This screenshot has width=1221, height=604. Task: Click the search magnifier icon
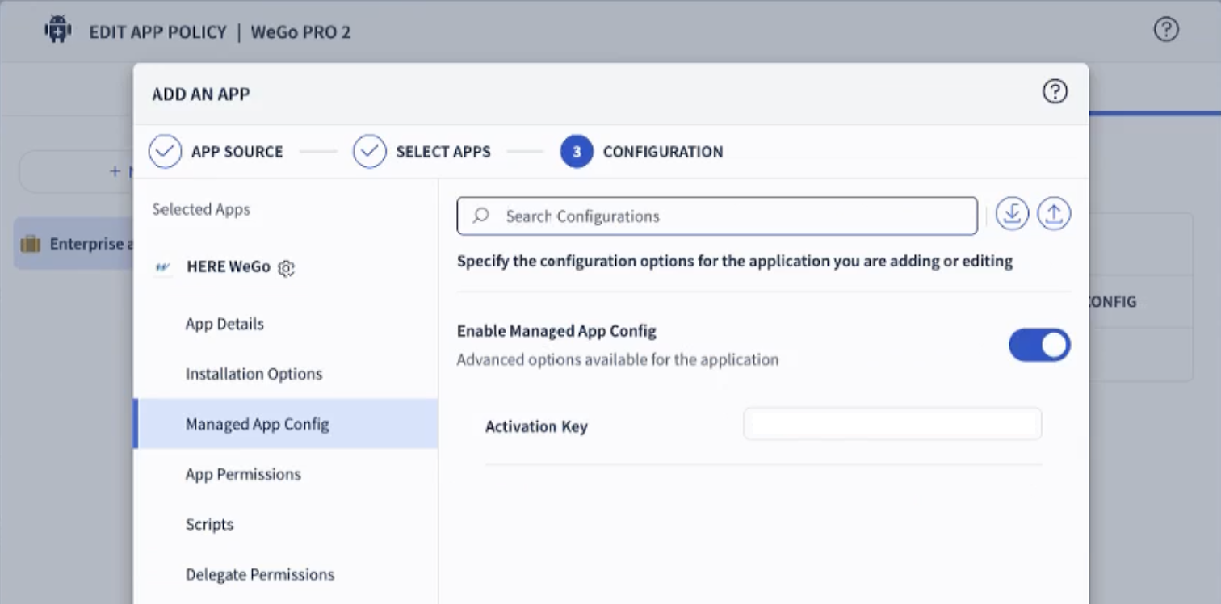[x=481, y=216]
